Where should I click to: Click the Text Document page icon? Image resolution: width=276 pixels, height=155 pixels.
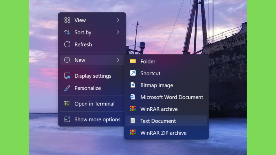(x=133, y=121)
